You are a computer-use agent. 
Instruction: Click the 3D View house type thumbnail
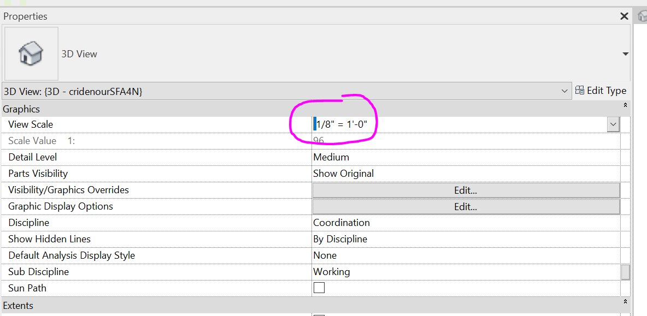tap(31, 54)
